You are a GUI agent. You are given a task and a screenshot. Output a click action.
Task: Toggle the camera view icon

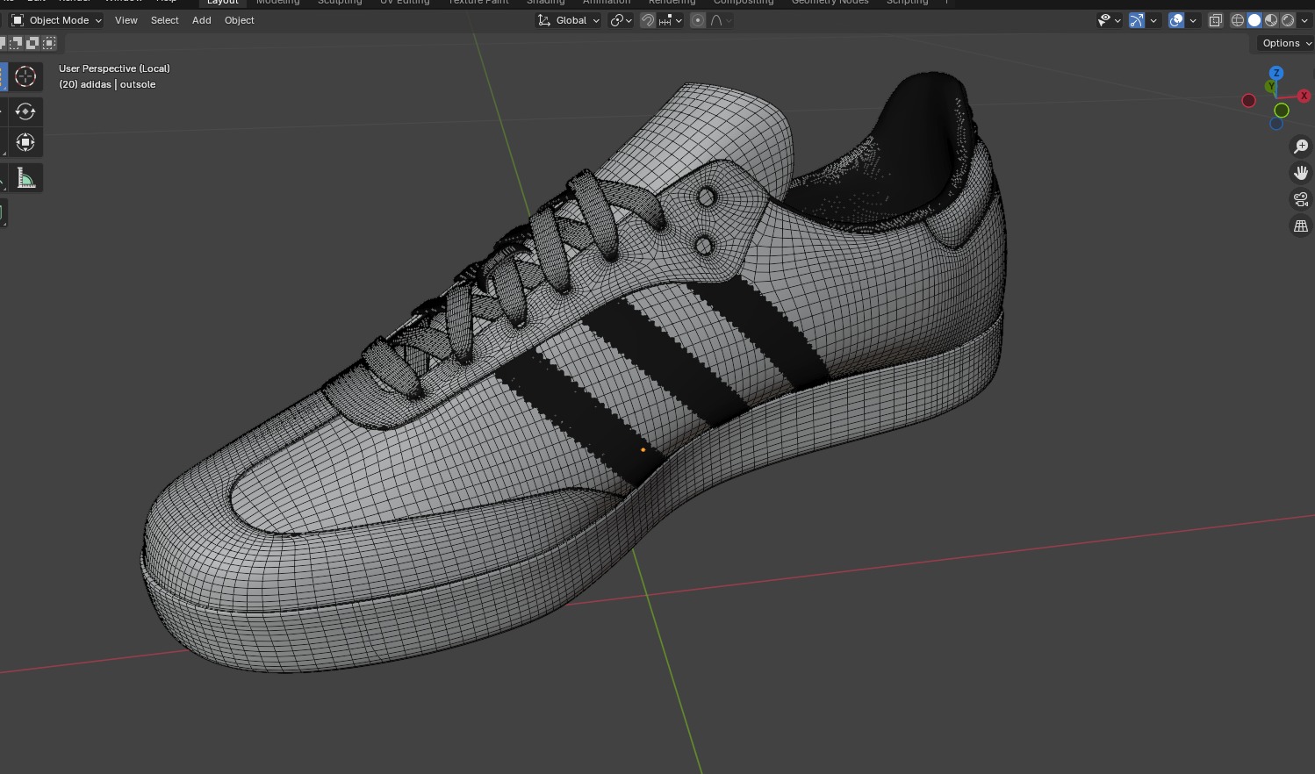1301,199
